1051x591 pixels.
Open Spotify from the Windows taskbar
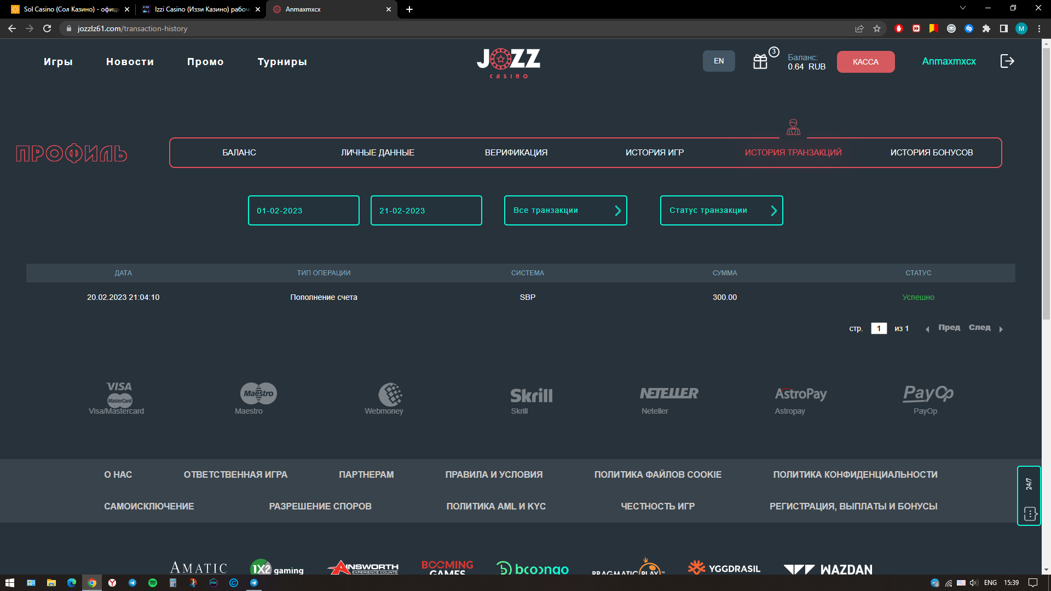(x=153, y=583)
